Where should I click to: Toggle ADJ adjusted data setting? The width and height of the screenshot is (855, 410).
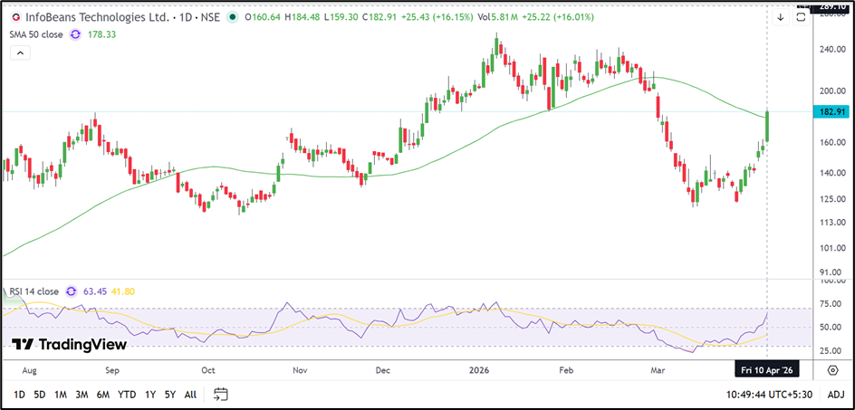836,394
